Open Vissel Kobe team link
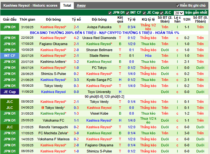This screenshot has height=154, width=210. 99,113
